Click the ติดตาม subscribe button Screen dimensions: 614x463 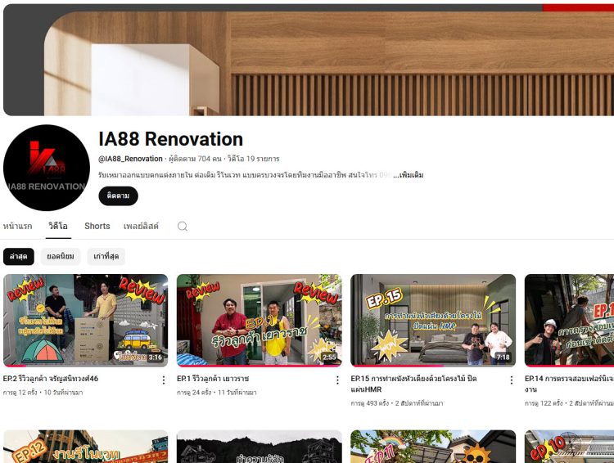click(x=118, y=196)
